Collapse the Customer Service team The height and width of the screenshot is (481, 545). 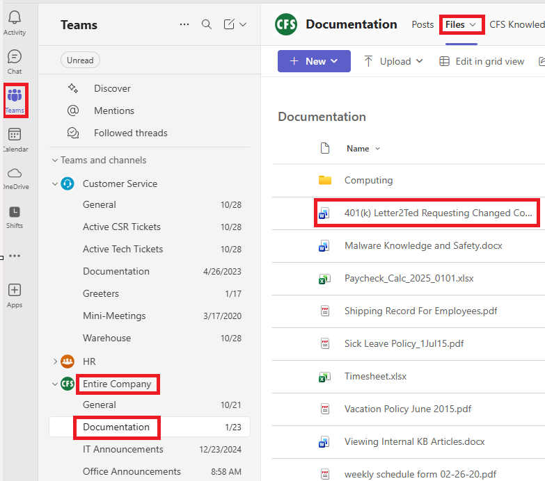point(55,184)
